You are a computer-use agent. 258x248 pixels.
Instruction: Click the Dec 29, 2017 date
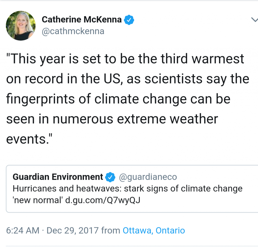point(73,230)
